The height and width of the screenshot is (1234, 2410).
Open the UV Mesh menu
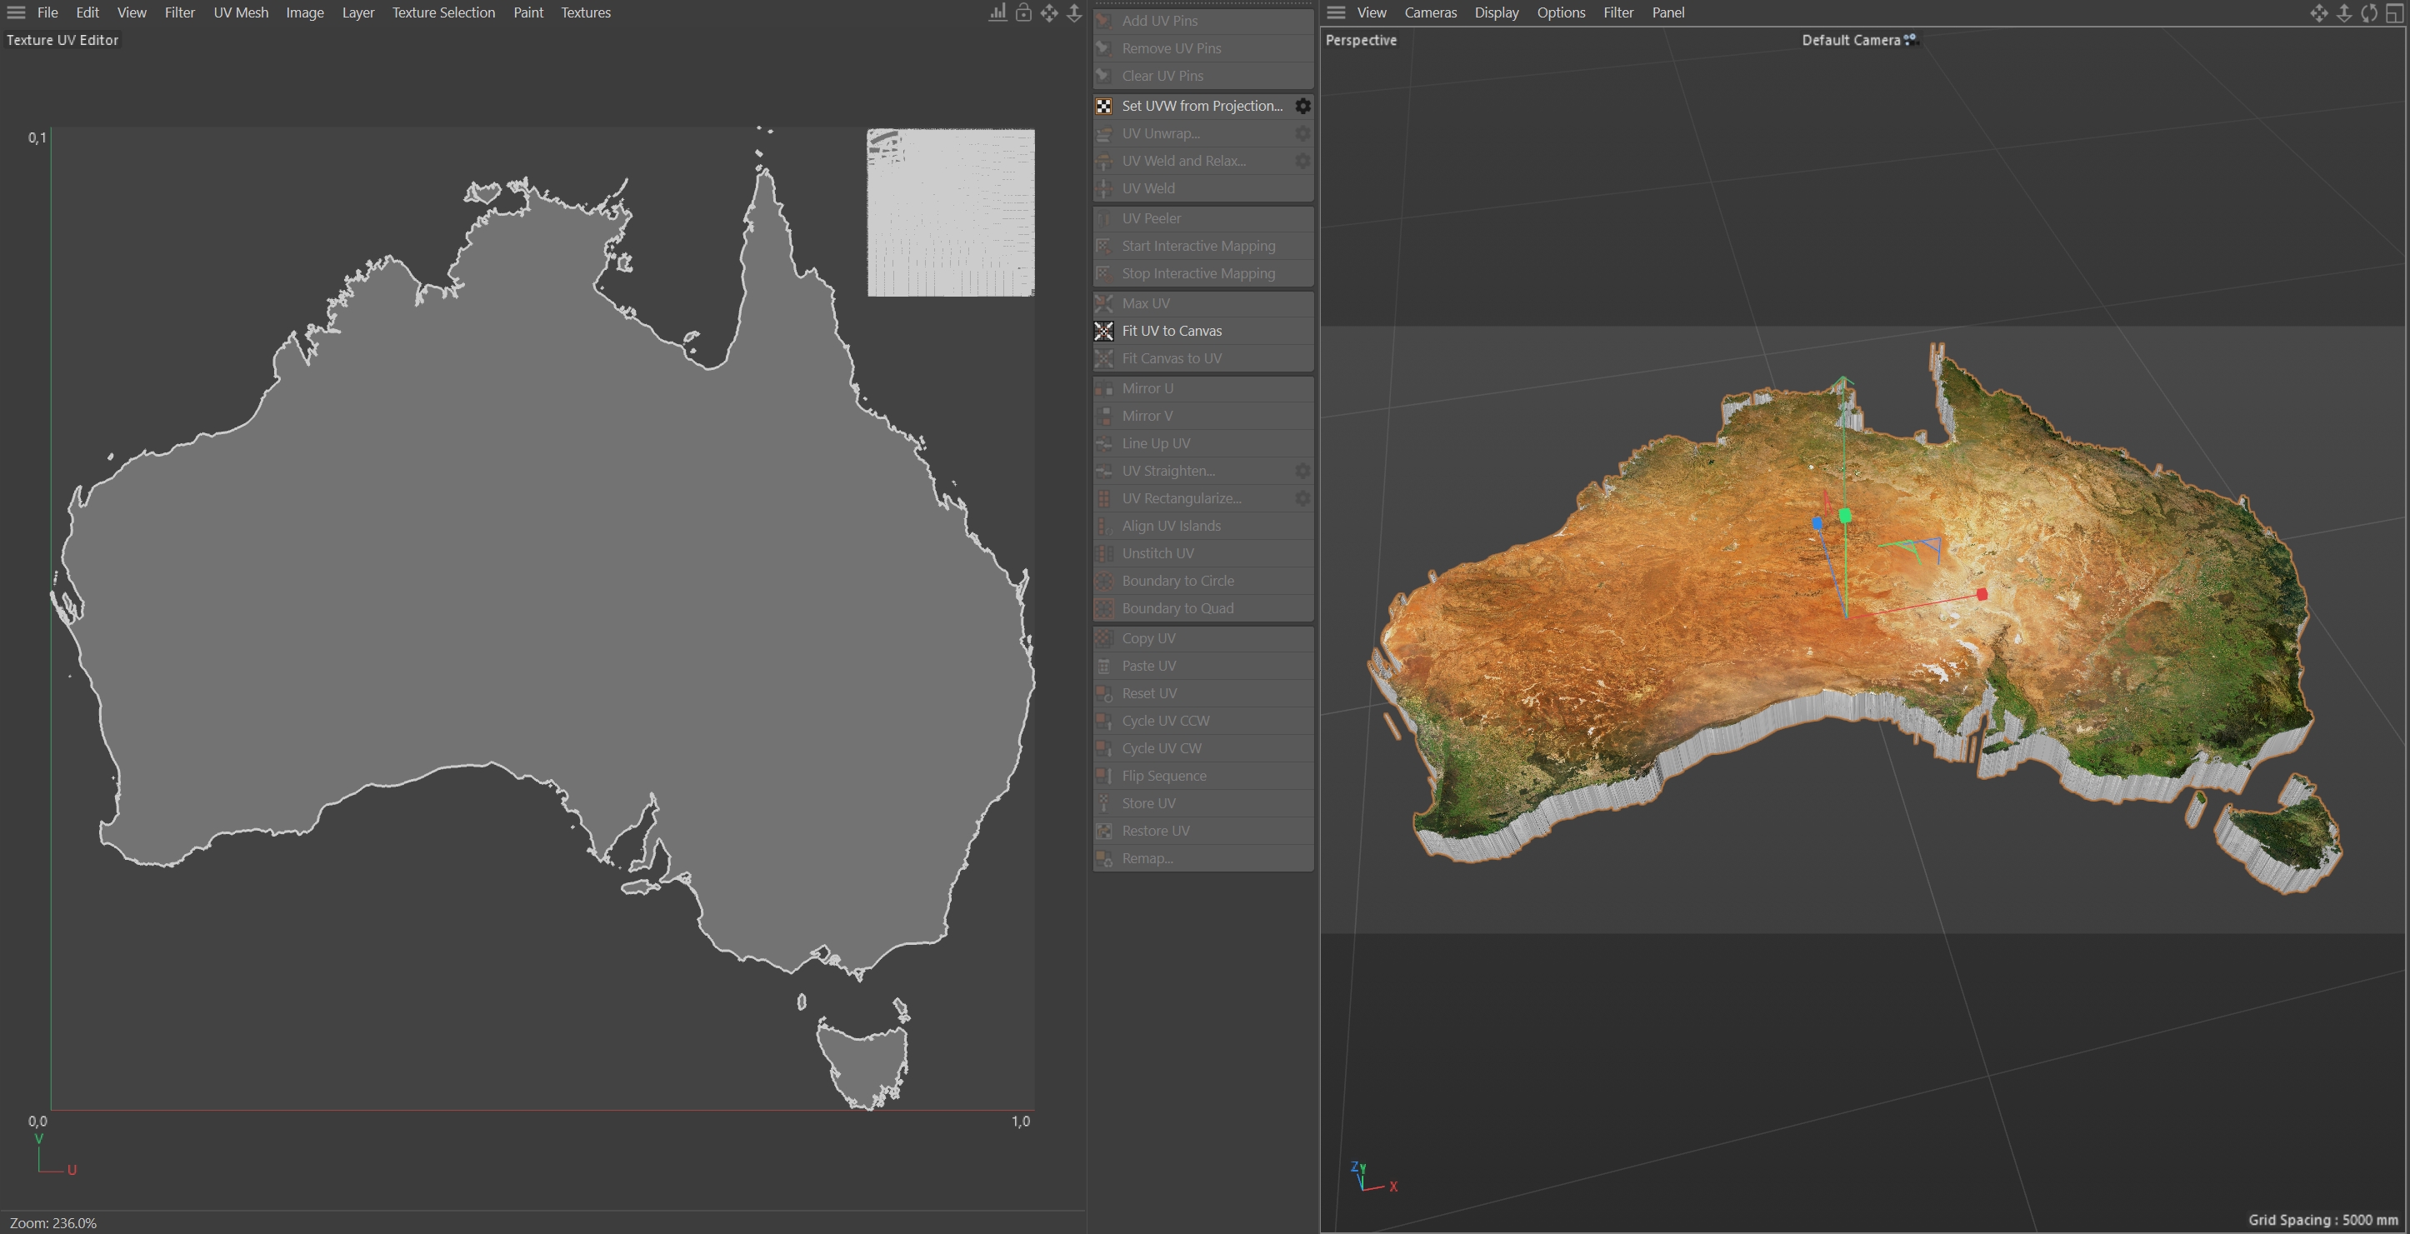[x=241, y=12]
